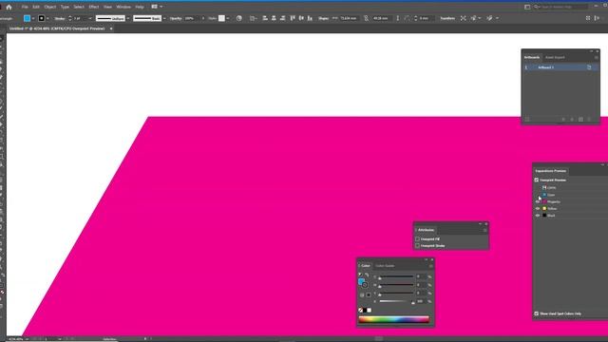Open the Artboards panel options menu
The image size is (608, 342).
point(597,57)
